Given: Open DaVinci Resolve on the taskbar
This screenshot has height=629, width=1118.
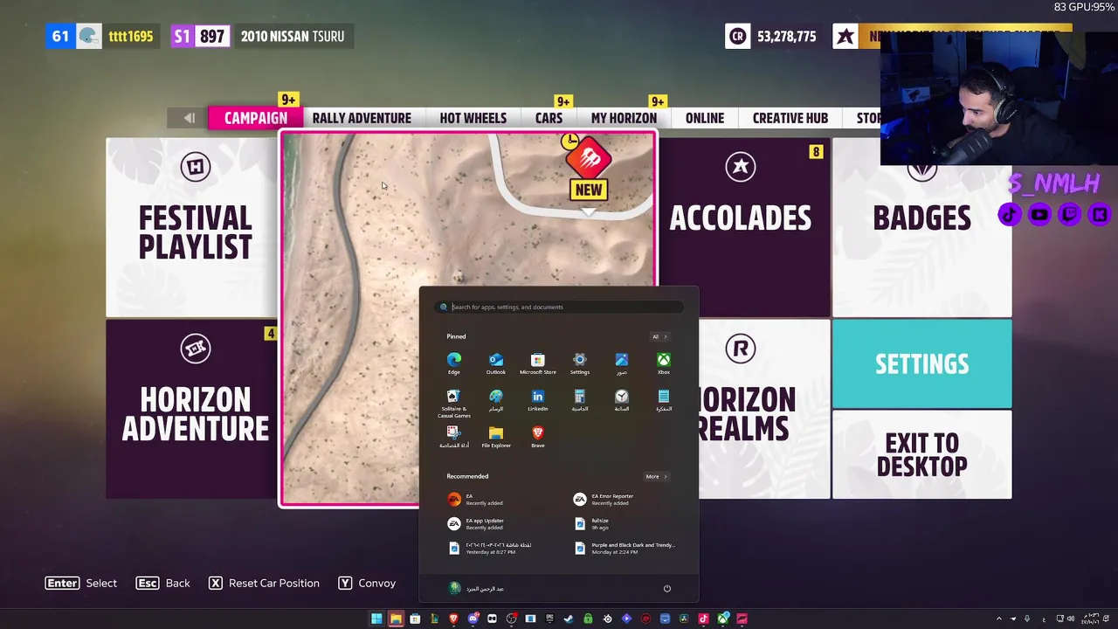Looking at the screenshot, I should pyautogui.click(x=684, y=619).
